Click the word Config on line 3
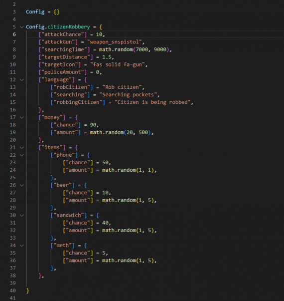284x301 pixels. point(35,11)
